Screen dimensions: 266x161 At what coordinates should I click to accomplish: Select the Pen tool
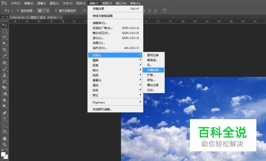(4, 113)
